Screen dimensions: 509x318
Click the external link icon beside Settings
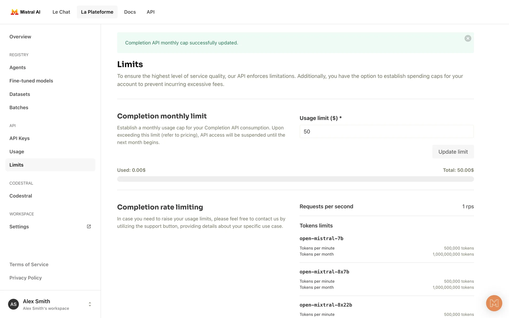coord(89,227)
